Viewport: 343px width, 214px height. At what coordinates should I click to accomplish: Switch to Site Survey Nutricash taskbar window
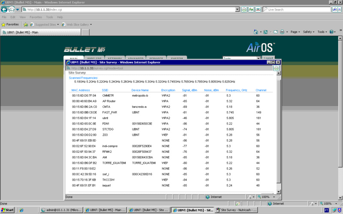[236, 210]
